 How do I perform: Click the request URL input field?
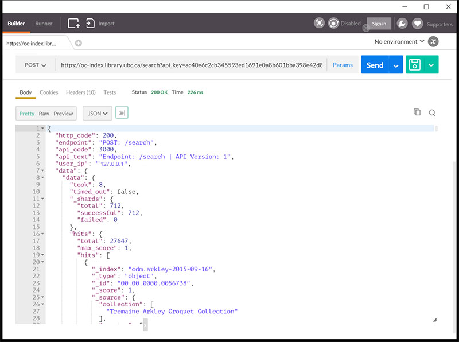pos(192,65)
